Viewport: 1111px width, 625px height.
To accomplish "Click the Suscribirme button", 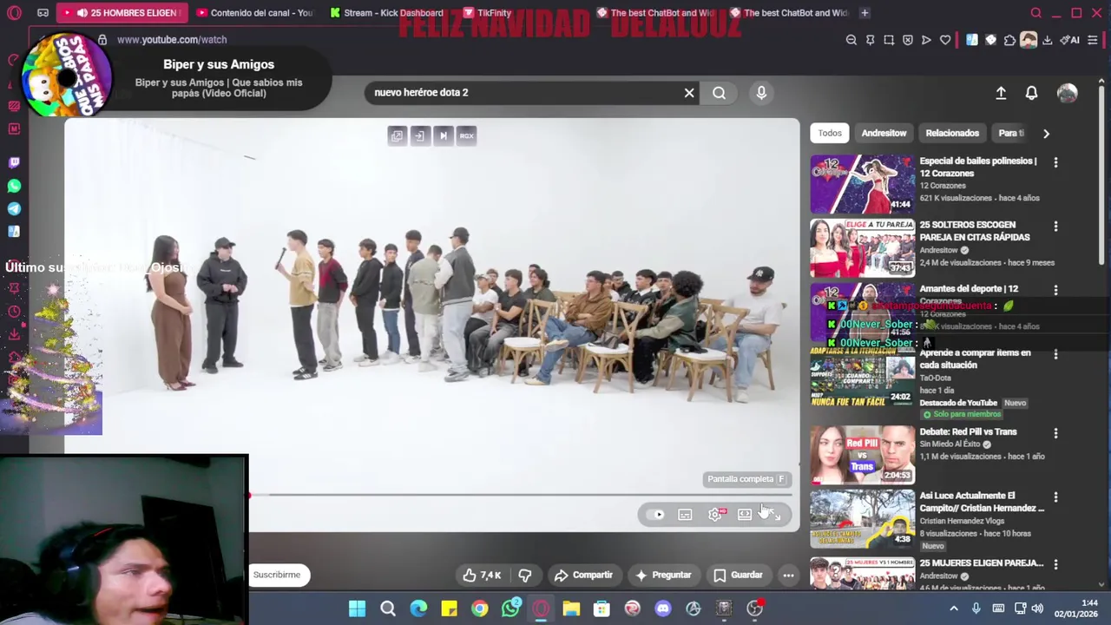I will click(x=277, y=575).
